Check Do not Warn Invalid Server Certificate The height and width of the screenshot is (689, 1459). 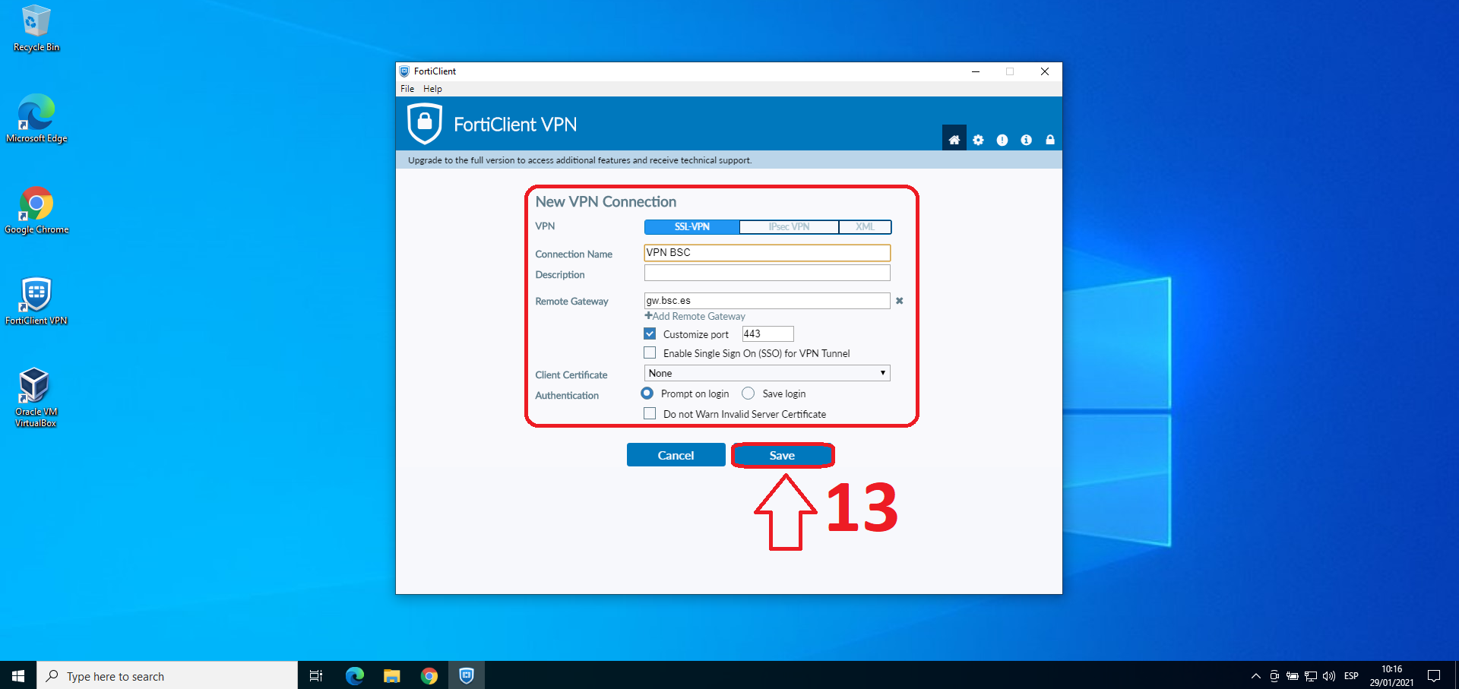[x=650, y=413]
